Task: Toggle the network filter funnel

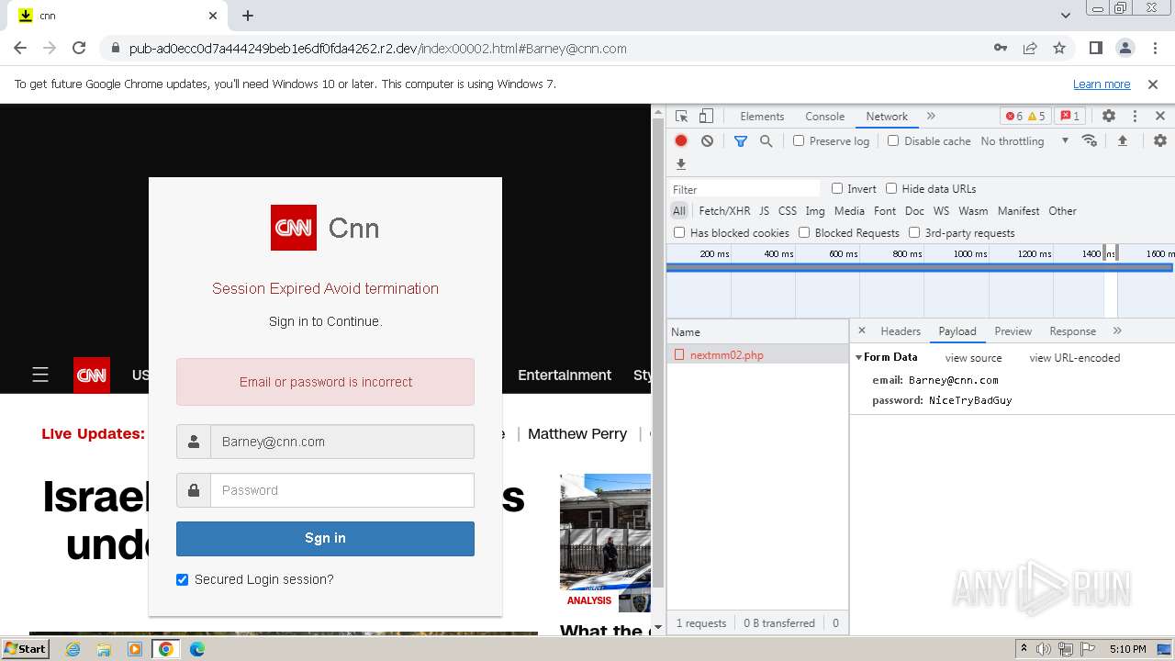Action: (x=740, y=140)
